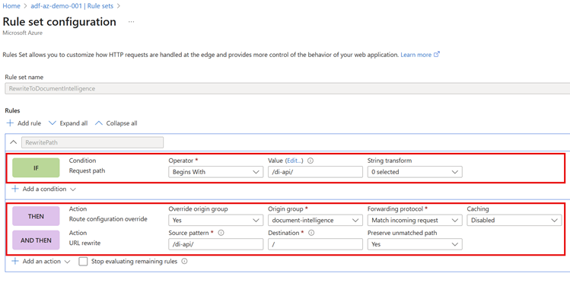
Task: Open the Add an action menu
Action: 41,262
